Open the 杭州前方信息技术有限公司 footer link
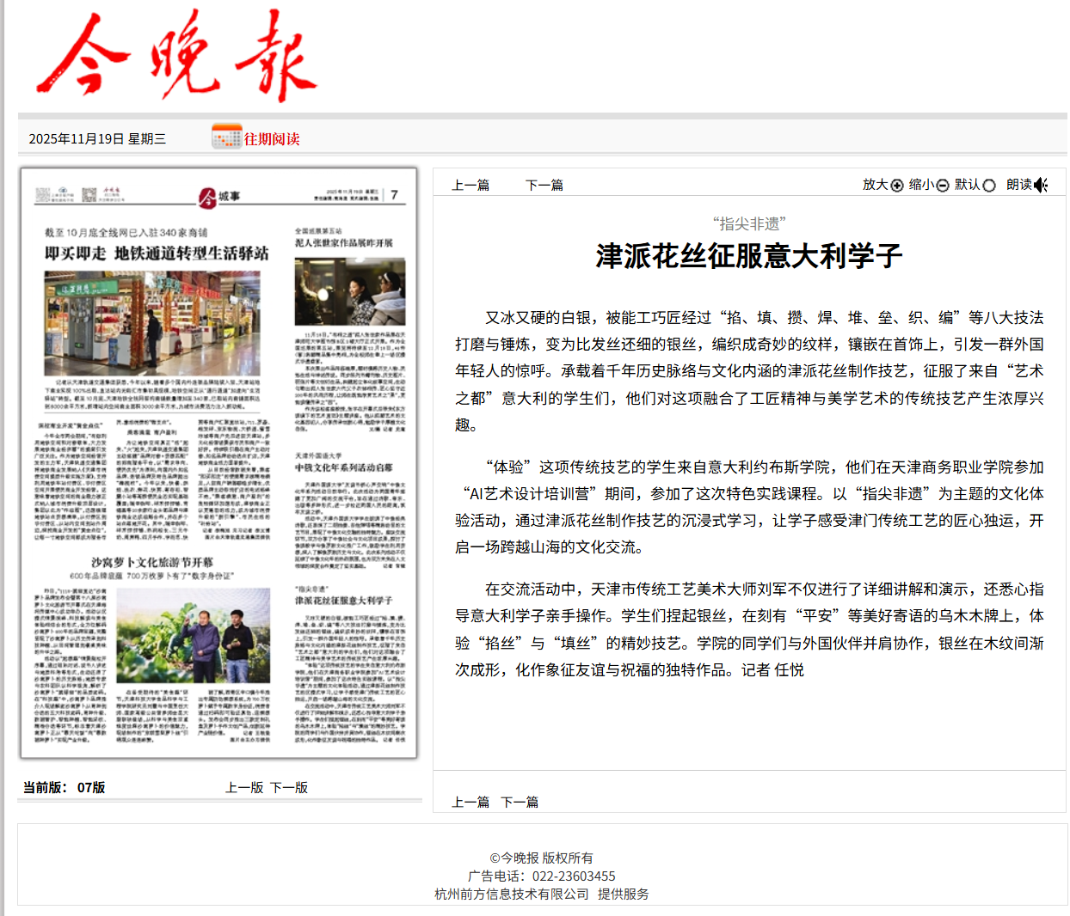The width and height of the screenshot is (1070, 916). pyautogui.click(x=512, y=894)
